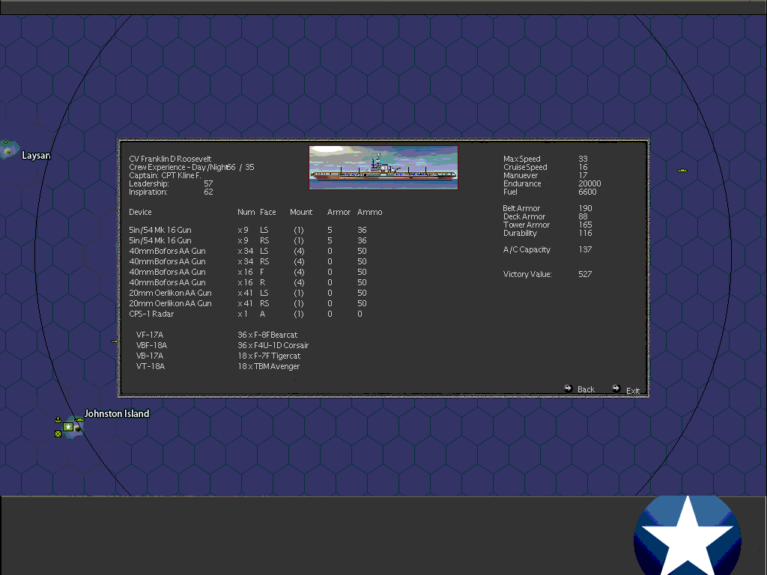This screenshot has height=575, width=767.
Task: Click the Inspiration value 62
Action: coord(208,192)
